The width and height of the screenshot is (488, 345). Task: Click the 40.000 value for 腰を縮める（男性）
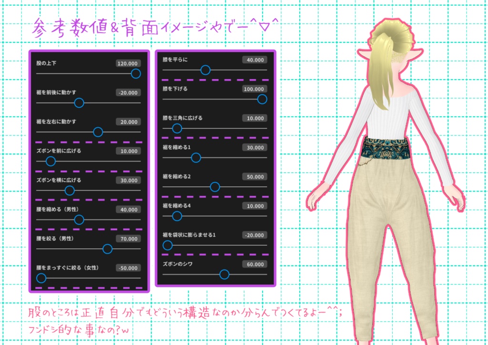pyautogui.click(x=129, y=210)
